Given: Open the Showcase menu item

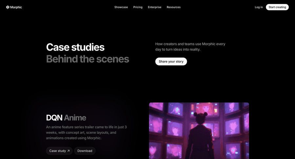Looking at the screenshot, I should 121,7.
